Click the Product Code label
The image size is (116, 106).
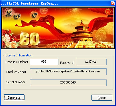(16, 72)
